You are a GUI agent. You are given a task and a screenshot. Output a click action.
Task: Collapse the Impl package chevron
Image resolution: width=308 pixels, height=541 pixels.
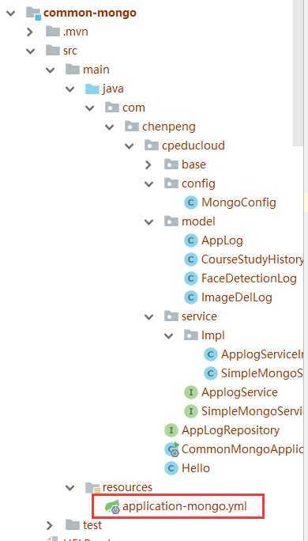(x=168, y=335)
